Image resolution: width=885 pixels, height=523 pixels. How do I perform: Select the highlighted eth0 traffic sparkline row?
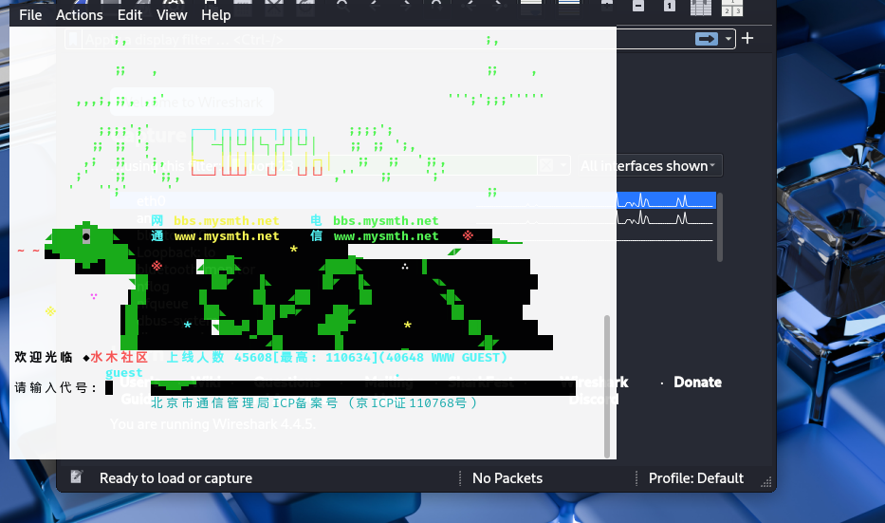pyautogui.click(x=666, y=200)
